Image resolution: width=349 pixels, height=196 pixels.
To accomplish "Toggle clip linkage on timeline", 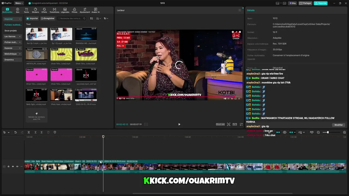I will 291,132.
